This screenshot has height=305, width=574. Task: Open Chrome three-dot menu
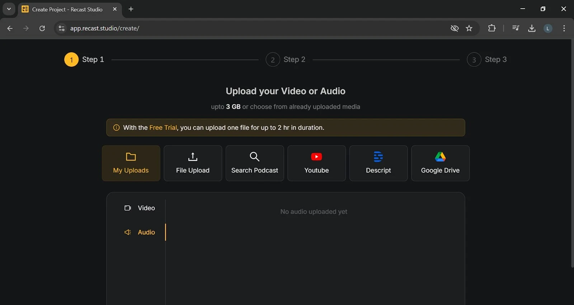(564, 28)
